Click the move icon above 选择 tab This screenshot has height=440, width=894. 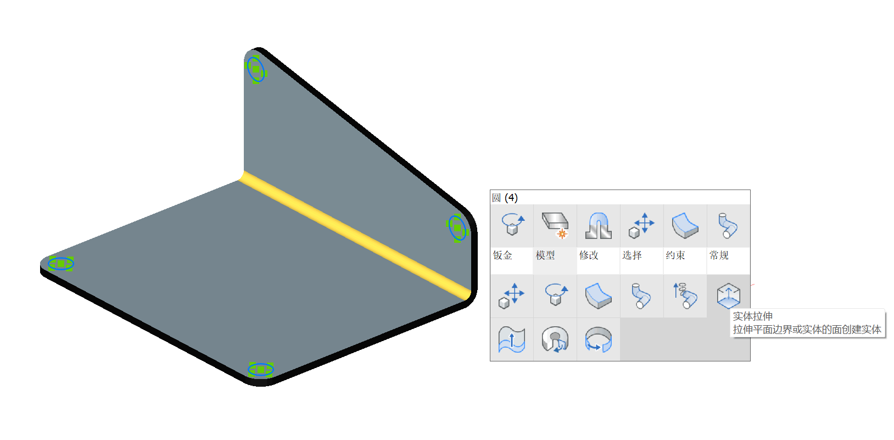(641, 226)
